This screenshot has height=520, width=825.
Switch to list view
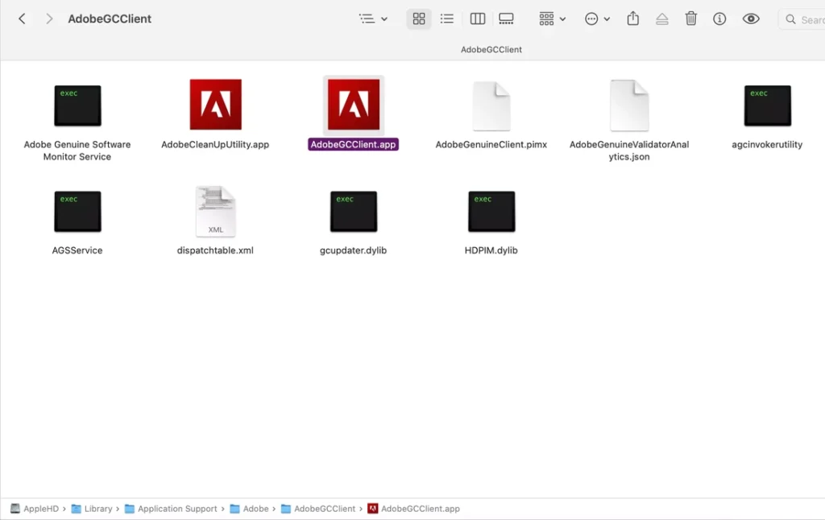pyautogui.click(x=447, y=18)
